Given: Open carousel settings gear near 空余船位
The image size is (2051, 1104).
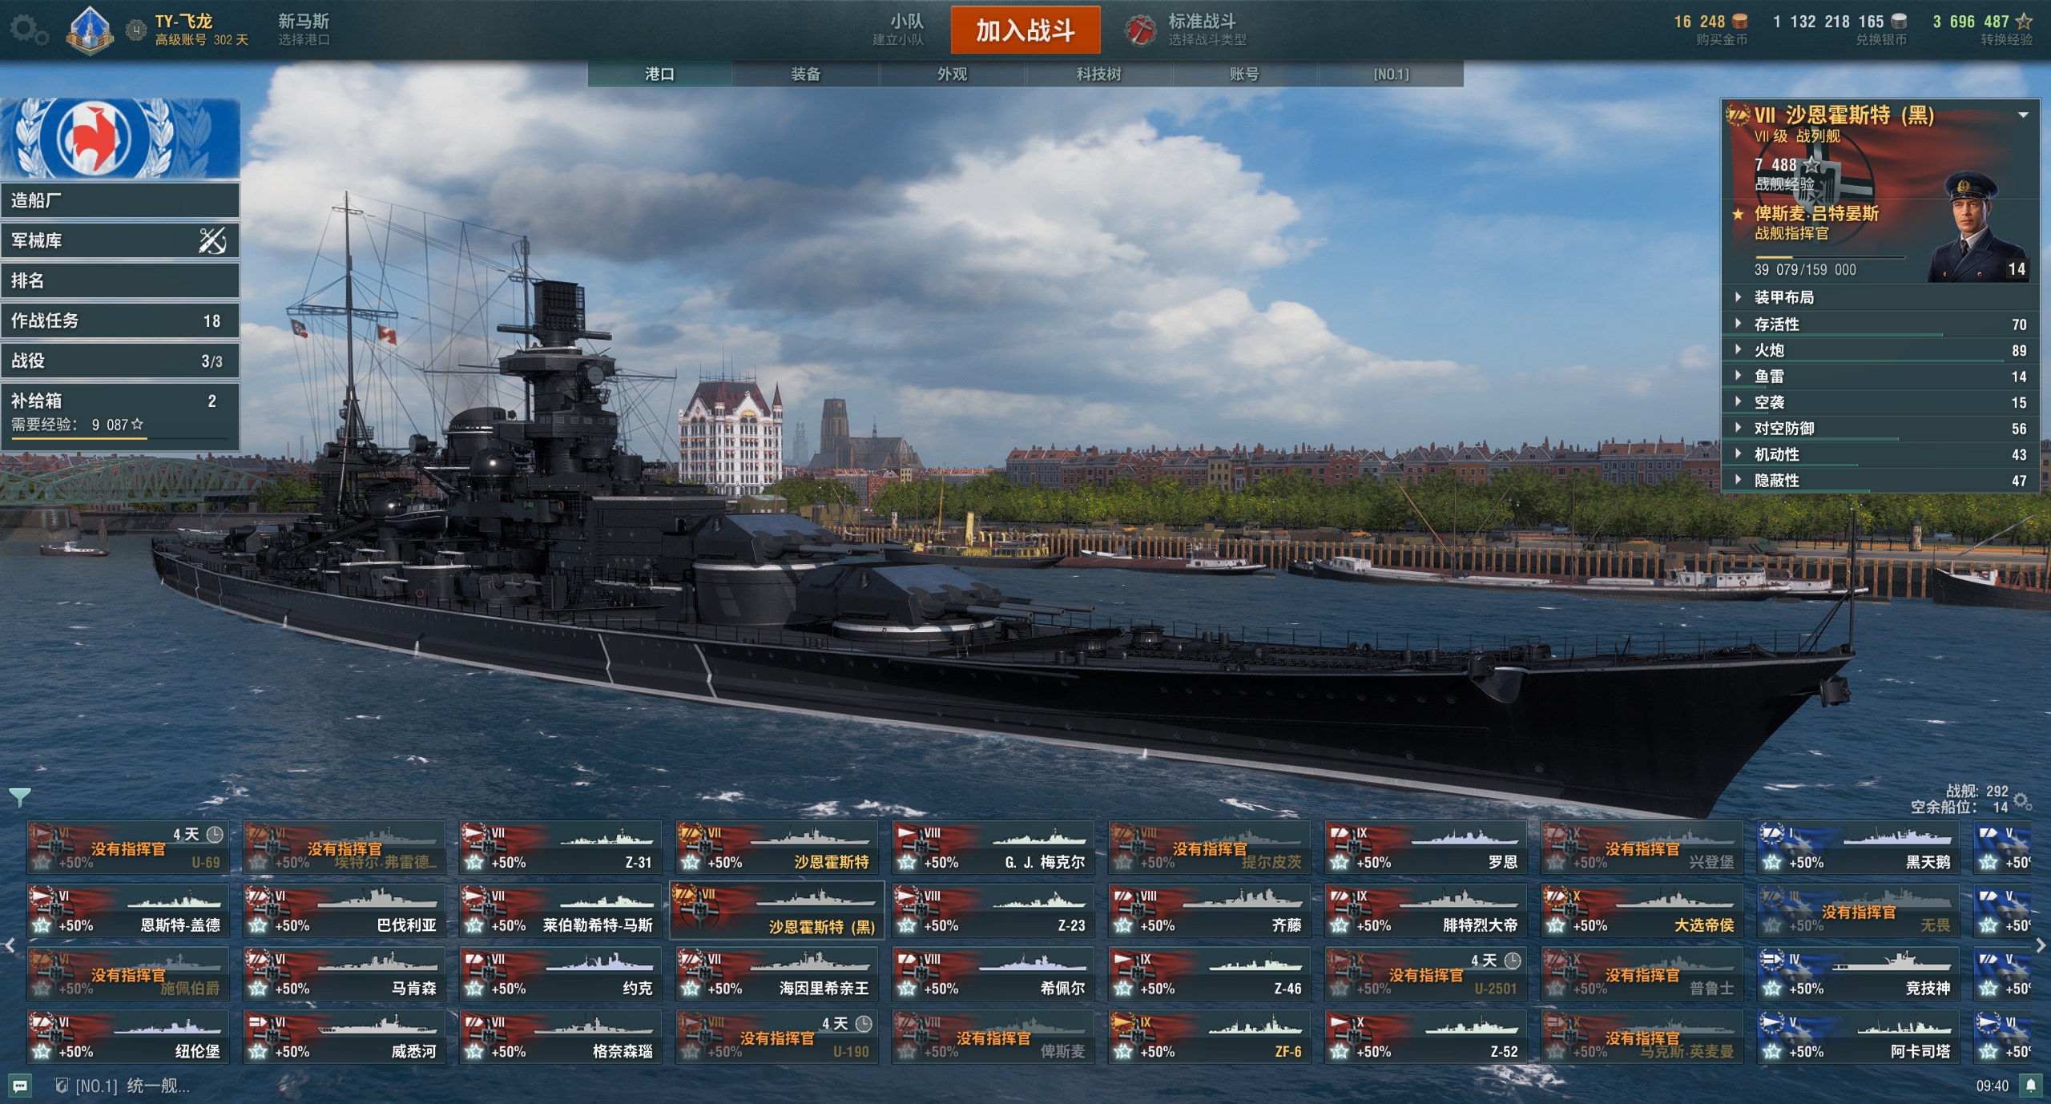Looking at the screenshot, I should click(x=2021, y=800).
